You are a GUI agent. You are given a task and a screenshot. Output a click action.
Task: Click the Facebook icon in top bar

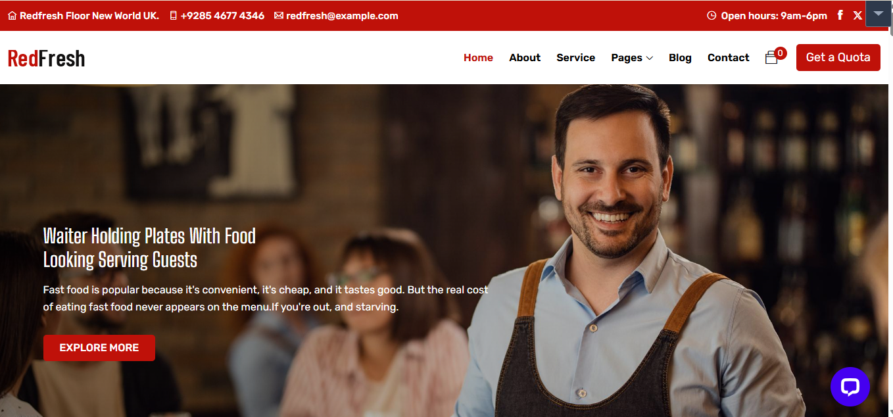[x=840, y=15]
